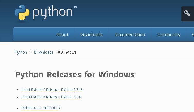Image resolution: width=194 pixels, height=112 pixels.
Task: Open search with the magnifier icon
Action: point(187,13)
